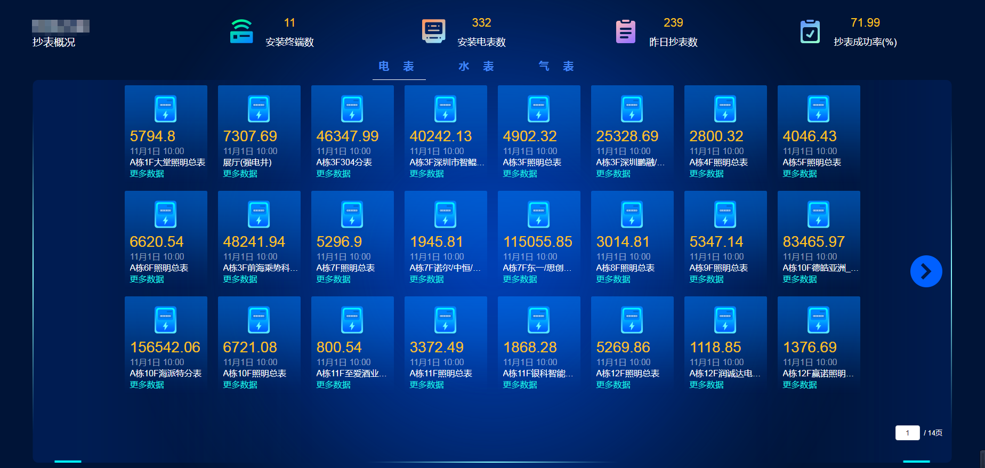This screenshot has width=985, height=468.
Task: Click meter icon above reading 83465.97
Action: [818, 215]
